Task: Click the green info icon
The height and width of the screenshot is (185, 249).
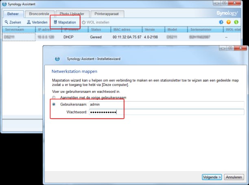Action: (236, 22)
